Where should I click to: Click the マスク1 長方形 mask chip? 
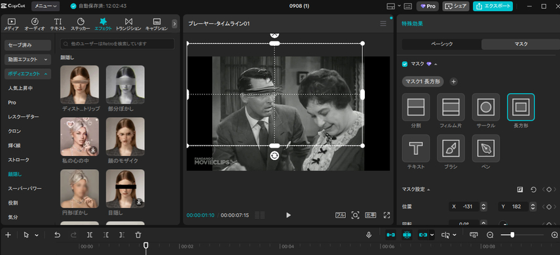point(423,81)
